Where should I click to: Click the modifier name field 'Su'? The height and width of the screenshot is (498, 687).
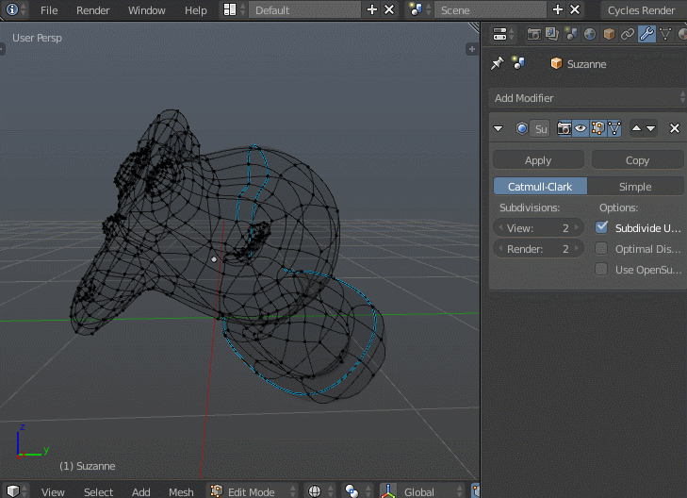[x=541, y=129]
